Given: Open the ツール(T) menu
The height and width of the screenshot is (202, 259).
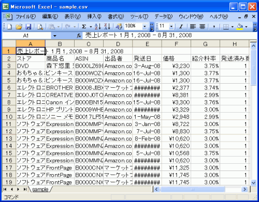Looking at the screenshot, I should click(x=139, y=17).
